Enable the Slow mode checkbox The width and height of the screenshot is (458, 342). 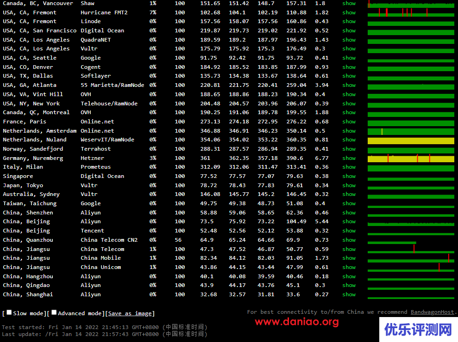[9, 312]
